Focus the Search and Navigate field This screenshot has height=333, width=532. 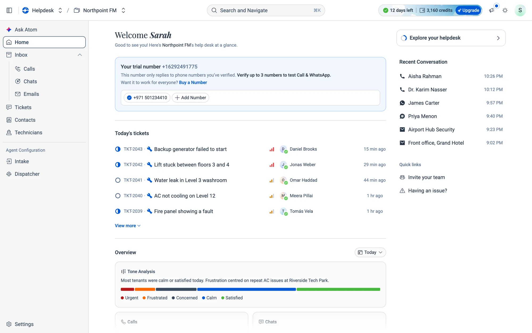(266, 10)
